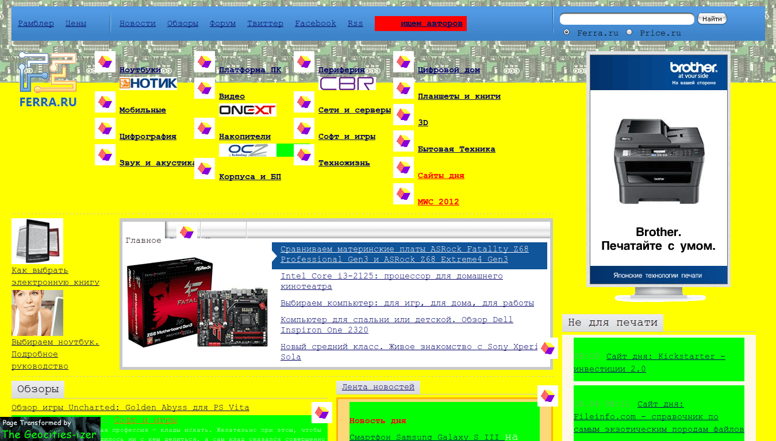Image resolution: width=776 pixels, height=441 pixels.
Task: Click into the search text field
Action: pyautogui.click(x=627, y=19)
